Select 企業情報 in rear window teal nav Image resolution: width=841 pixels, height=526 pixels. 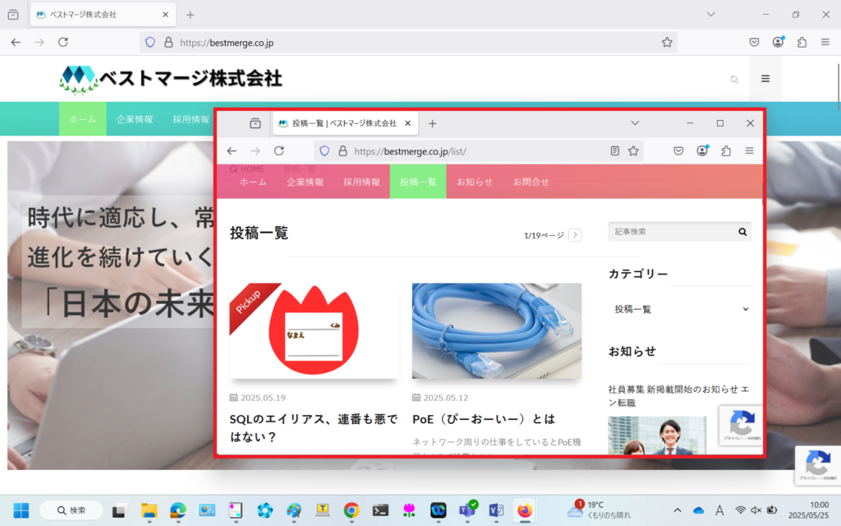coord(135,119)
